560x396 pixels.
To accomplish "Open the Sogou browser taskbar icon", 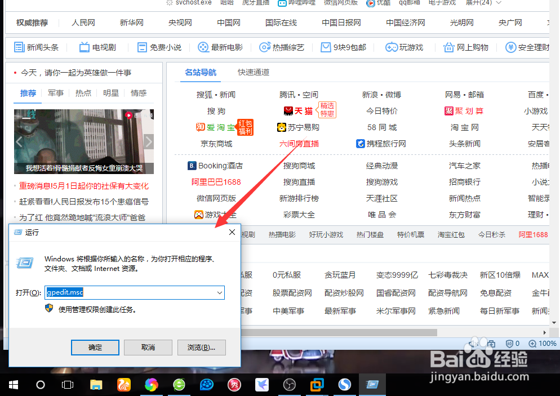I will (345, 385).
